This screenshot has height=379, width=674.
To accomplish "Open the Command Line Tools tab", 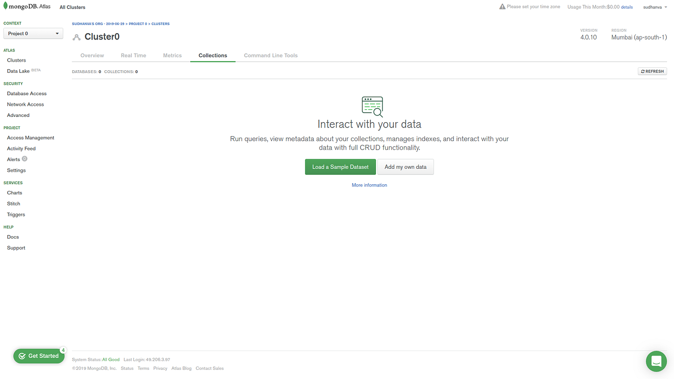I will [x=271, y=55].
